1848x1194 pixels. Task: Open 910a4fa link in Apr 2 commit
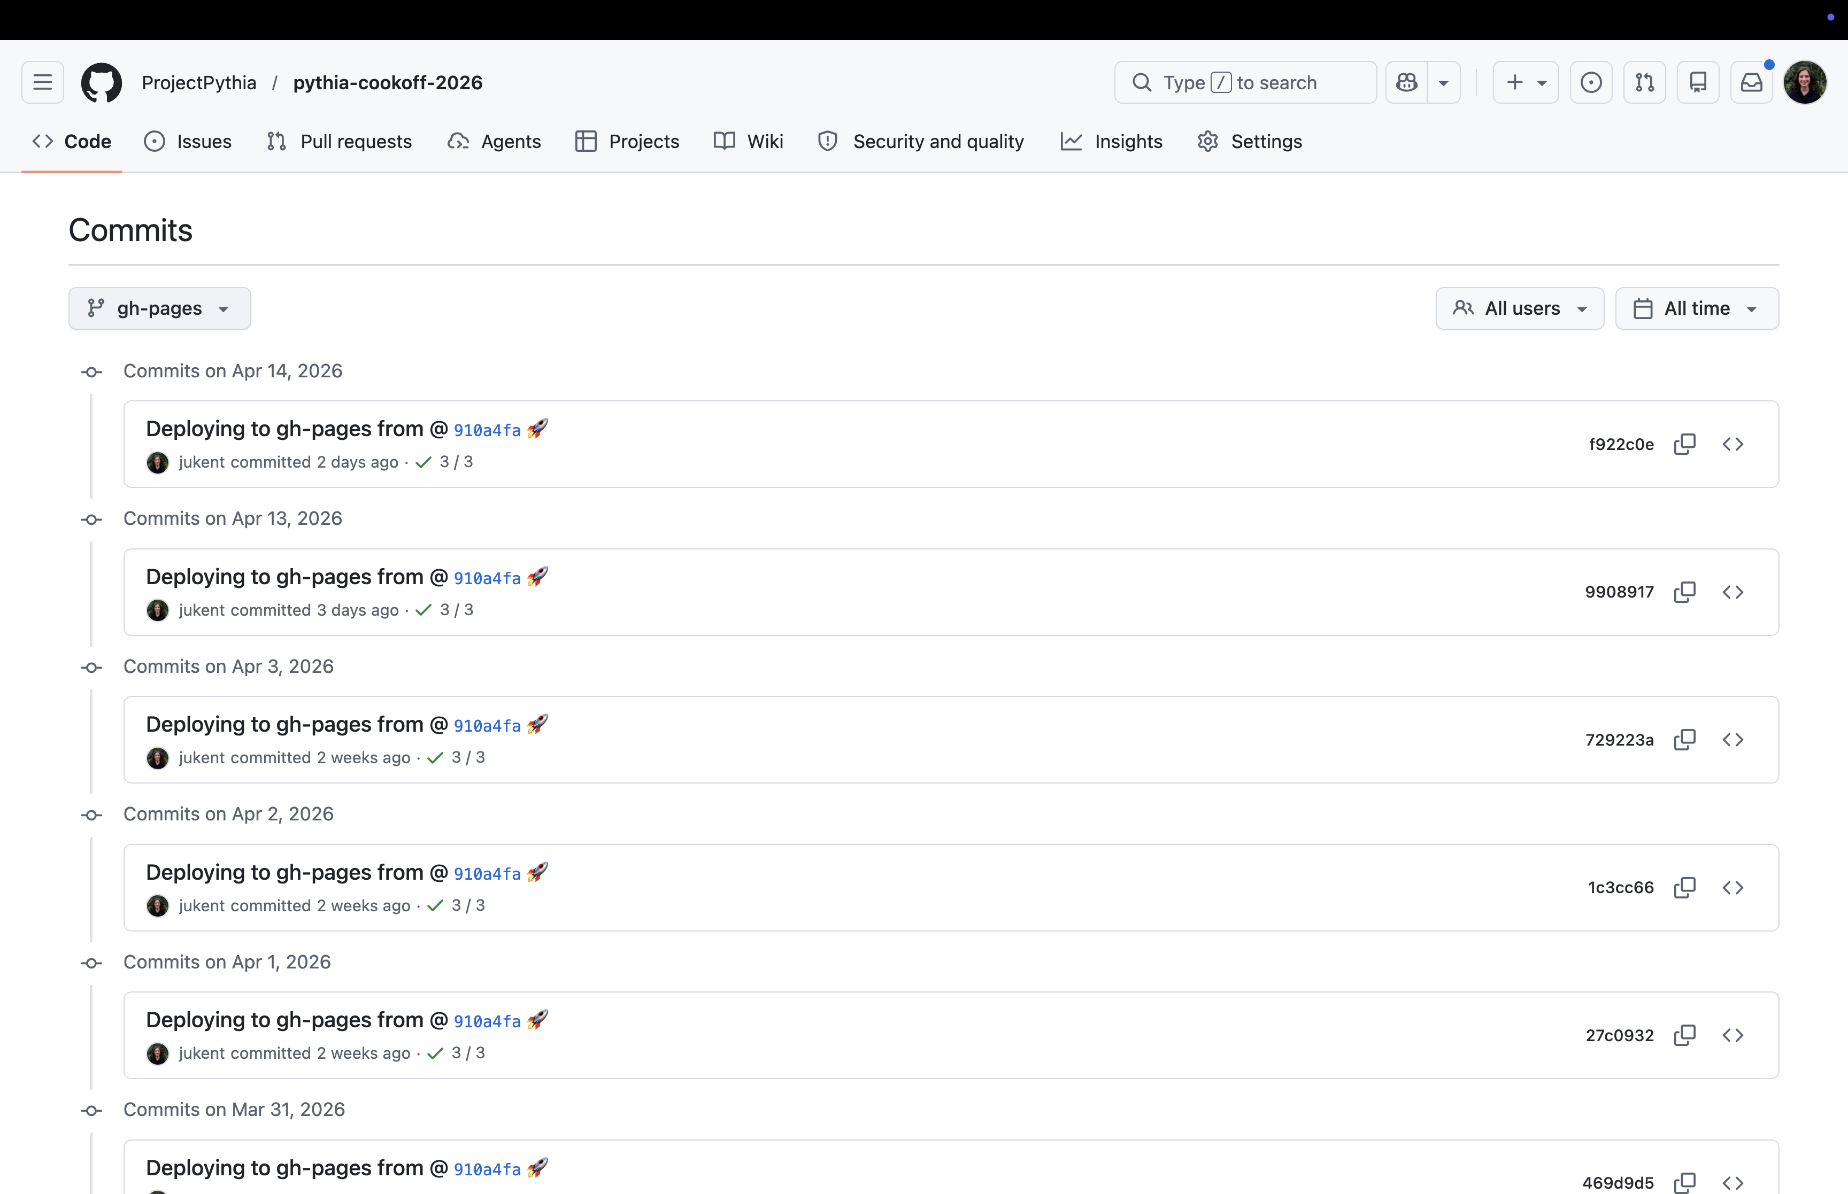[487, 874]
